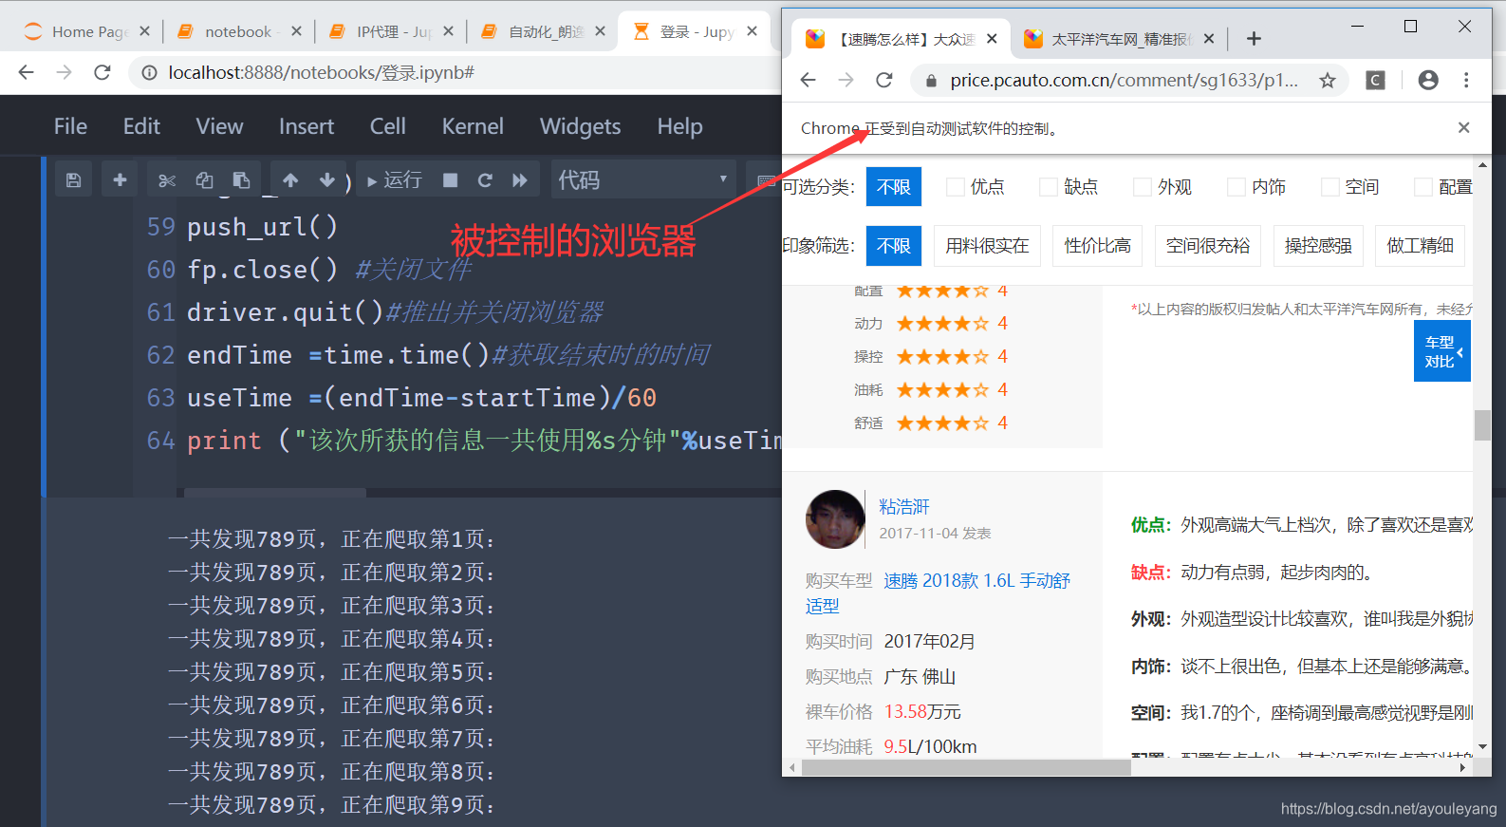Viewport: 1506px width, 827px height.
Task: Open the Help menu in Jupyter
Action: [x=679, y=126]
